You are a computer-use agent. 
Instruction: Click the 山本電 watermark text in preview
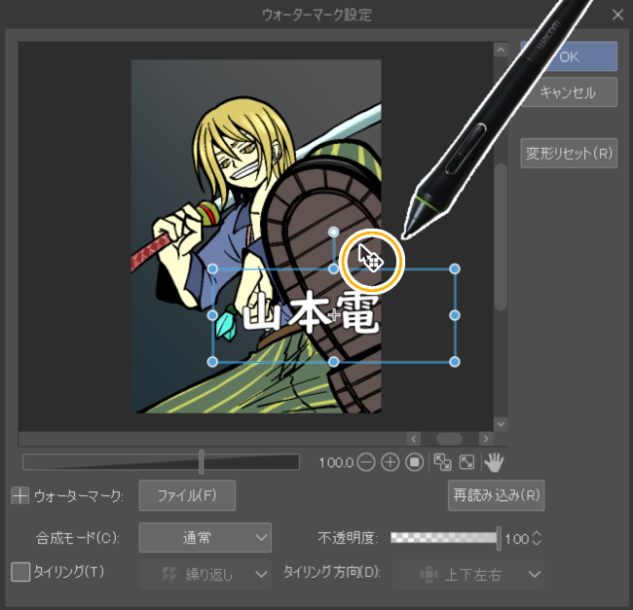(311, 312)
